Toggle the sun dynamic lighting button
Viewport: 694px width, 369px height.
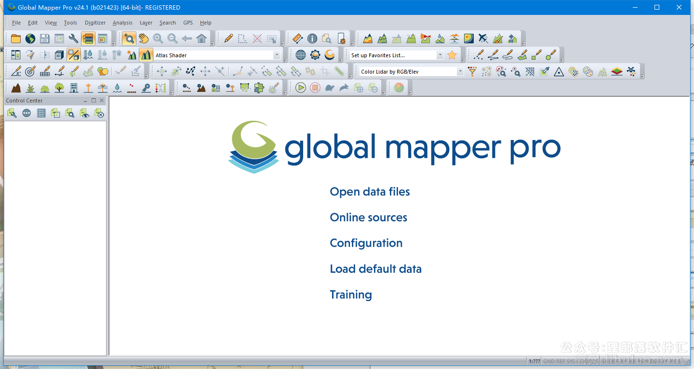pyautogui.click(x=132, y=55)
